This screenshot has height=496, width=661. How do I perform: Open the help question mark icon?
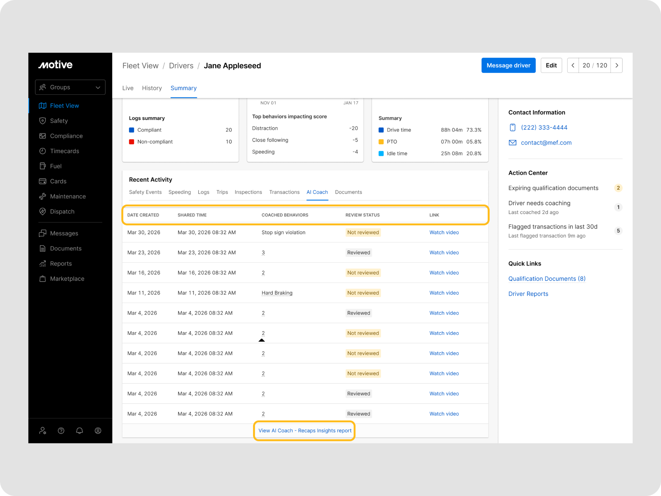point(61,430)
